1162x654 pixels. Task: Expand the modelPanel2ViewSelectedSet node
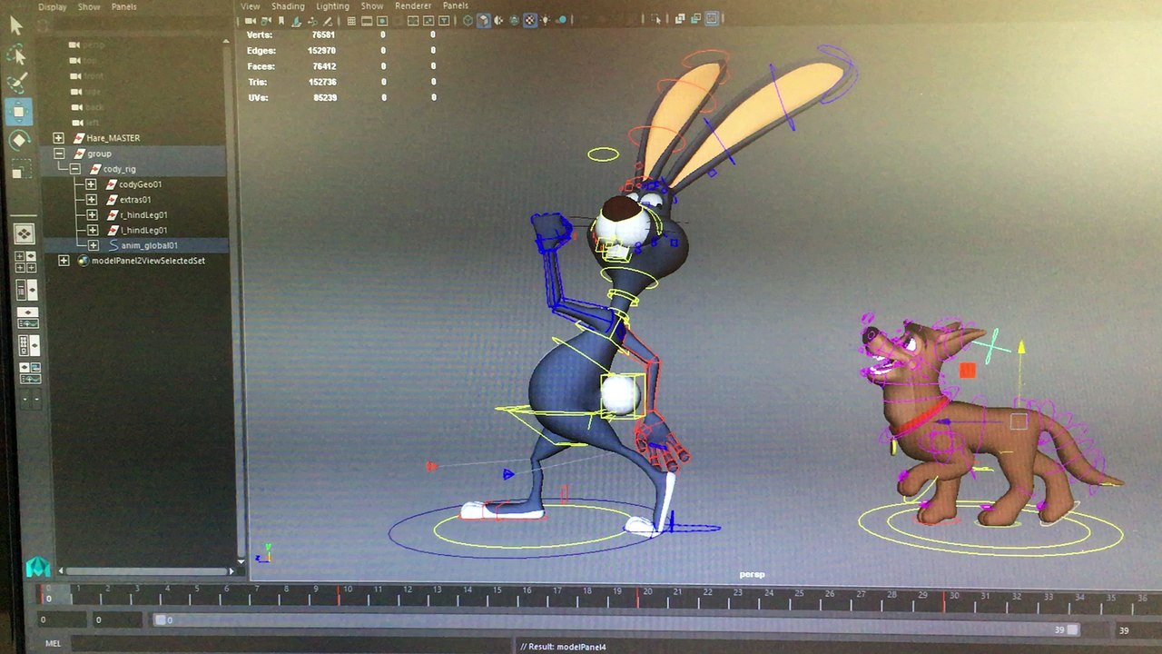point(64,261)
